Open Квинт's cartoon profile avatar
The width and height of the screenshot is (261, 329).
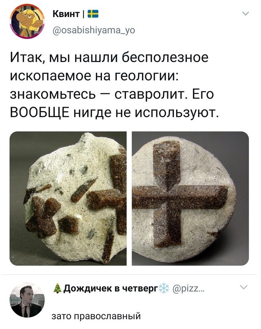pyautogui.click(x=27, y=21)
